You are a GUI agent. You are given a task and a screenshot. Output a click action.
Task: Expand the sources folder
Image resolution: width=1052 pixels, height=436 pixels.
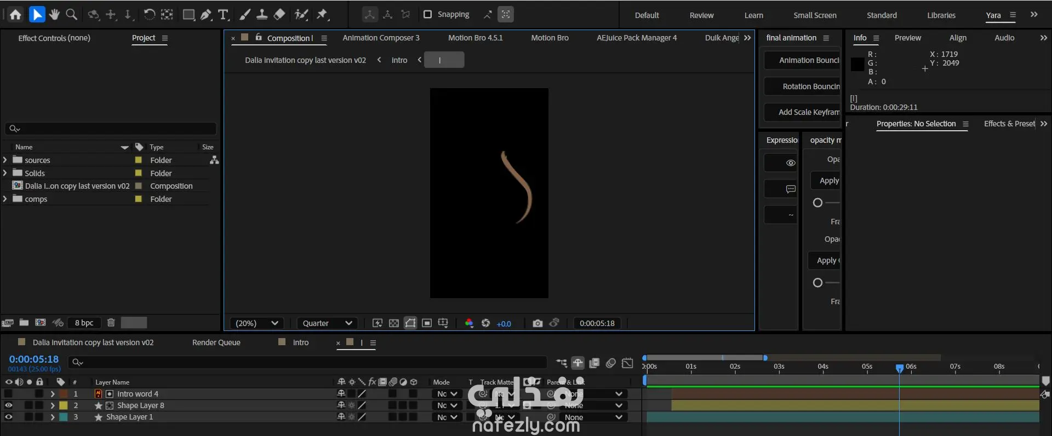5,160
